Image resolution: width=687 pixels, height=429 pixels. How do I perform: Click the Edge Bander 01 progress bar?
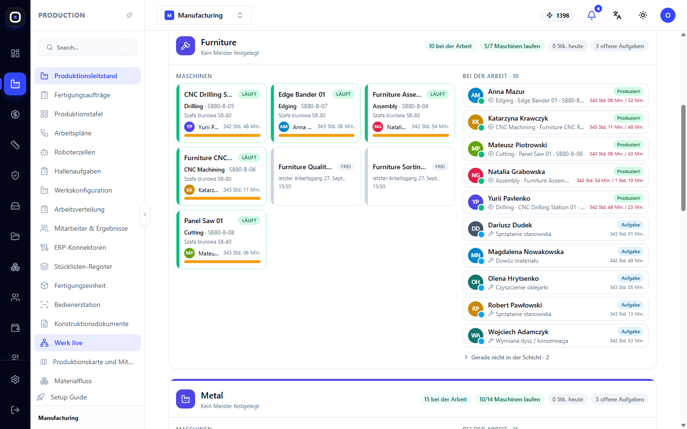coord(316,135)
